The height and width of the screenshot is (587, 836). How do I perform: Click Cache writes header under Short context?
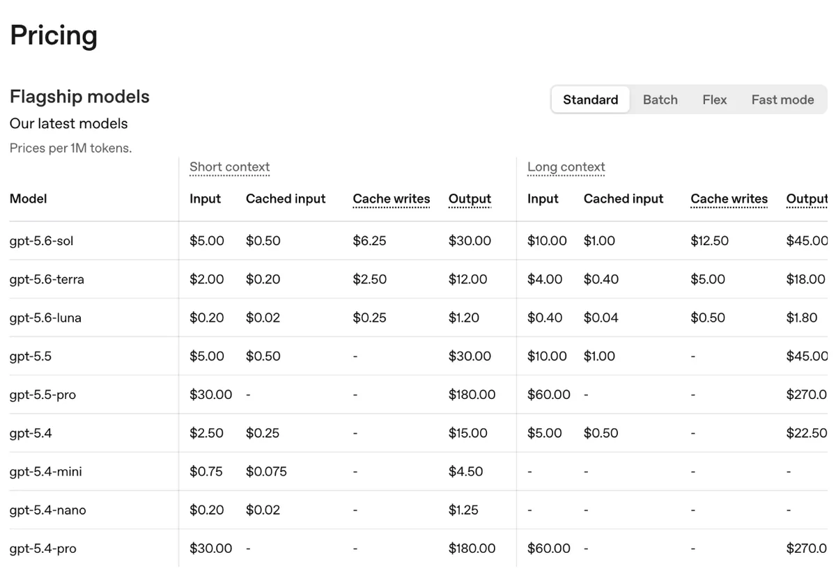(x=392, y=199)
